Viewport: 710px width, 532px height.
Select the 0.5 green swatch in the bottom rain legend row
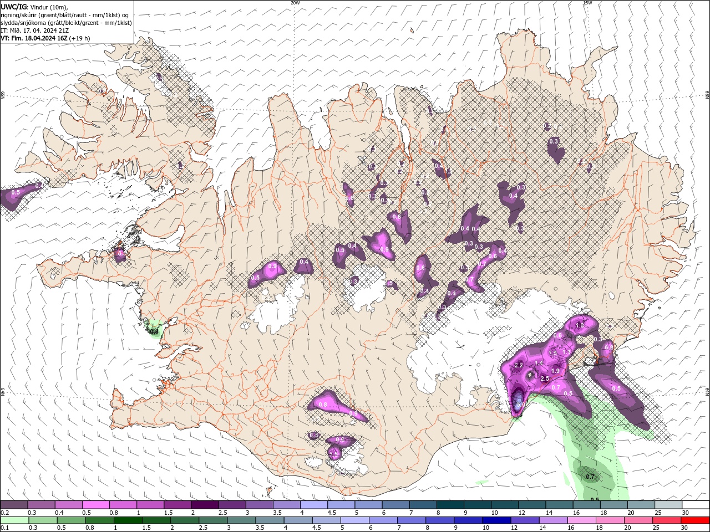72,520
